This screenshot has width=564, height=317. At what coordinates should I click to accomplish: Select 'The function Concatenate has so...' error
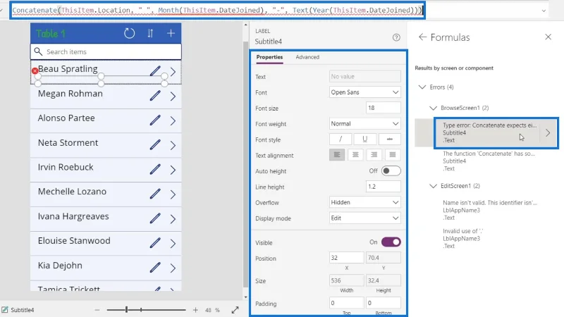coord(489,161)
